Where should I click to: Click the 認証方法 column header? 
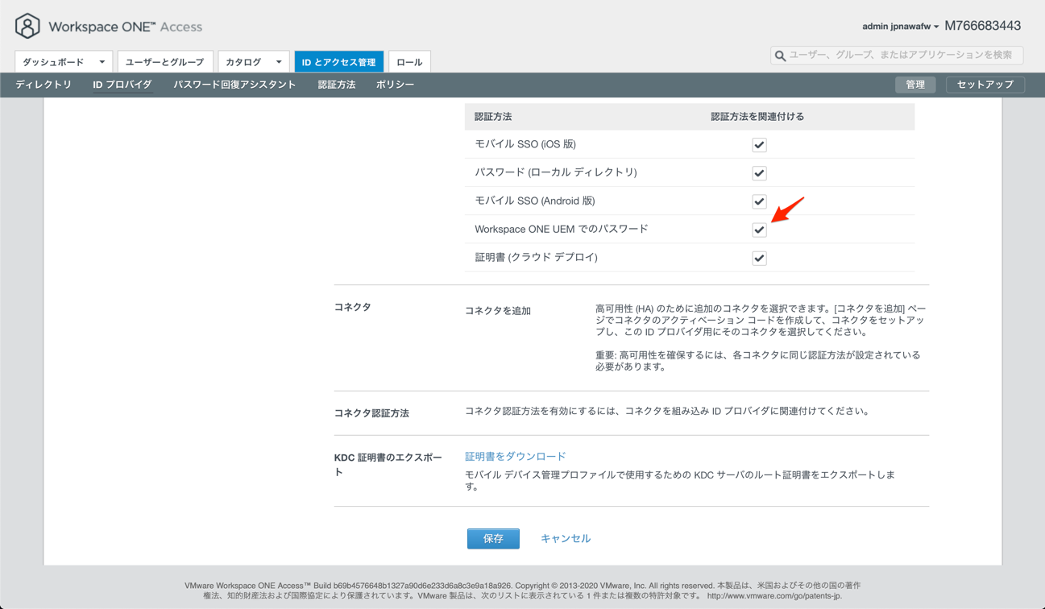pos(493,117)
